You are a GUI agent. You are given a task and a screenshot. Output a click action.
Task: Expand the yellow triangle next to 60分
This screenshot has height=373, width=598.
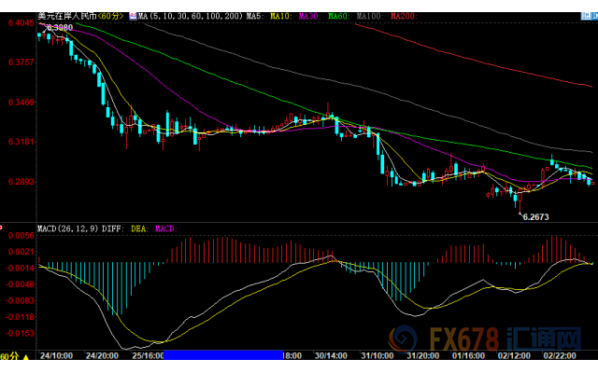tap(26, 357)
